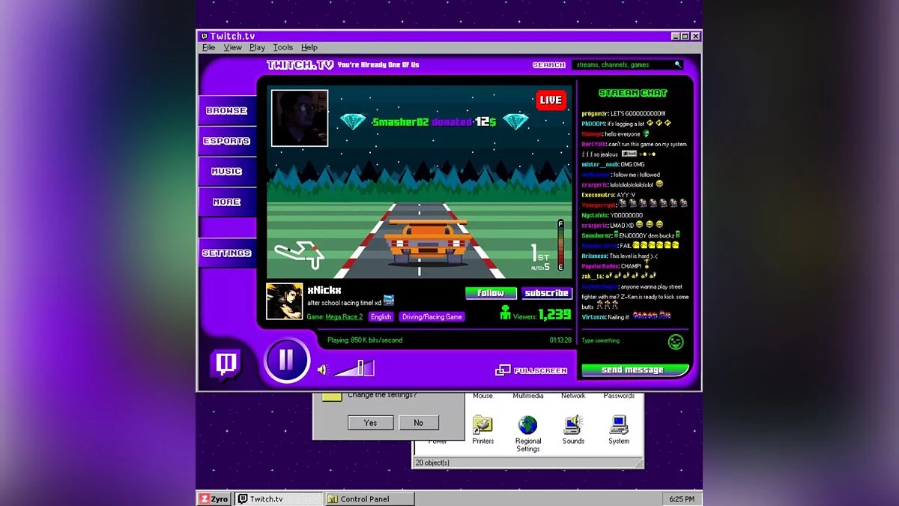Click the Zyro start button
The image size is (899, 506).
(214, 499)
